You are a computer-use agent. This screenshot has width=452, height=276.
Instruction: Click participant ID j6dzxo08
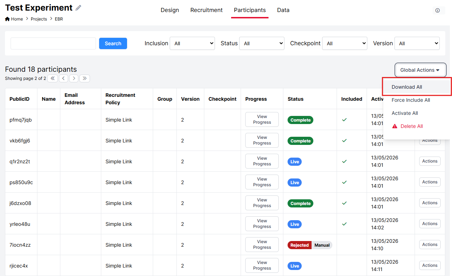(20, 203)
